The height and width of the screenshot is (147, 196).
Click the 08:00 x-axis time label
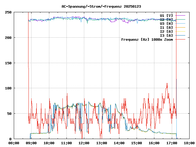point(14,143)
